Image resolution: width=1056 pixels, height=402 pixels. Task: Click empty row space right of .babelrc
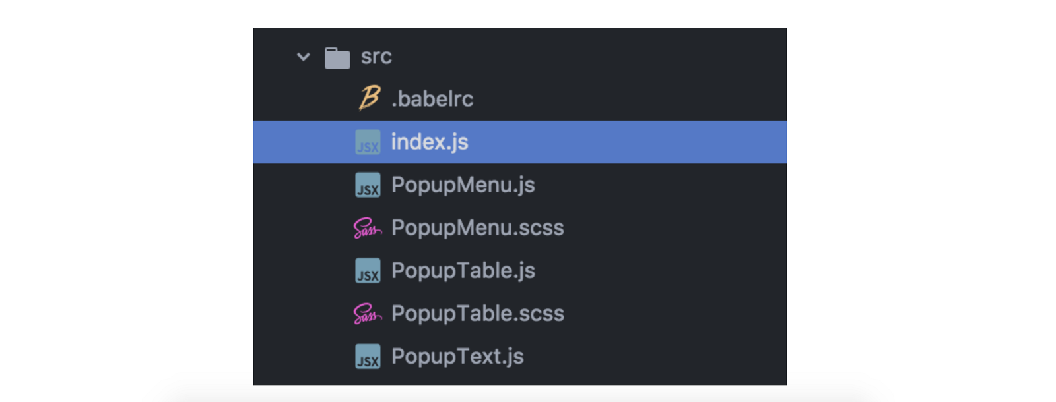point(627,99)
